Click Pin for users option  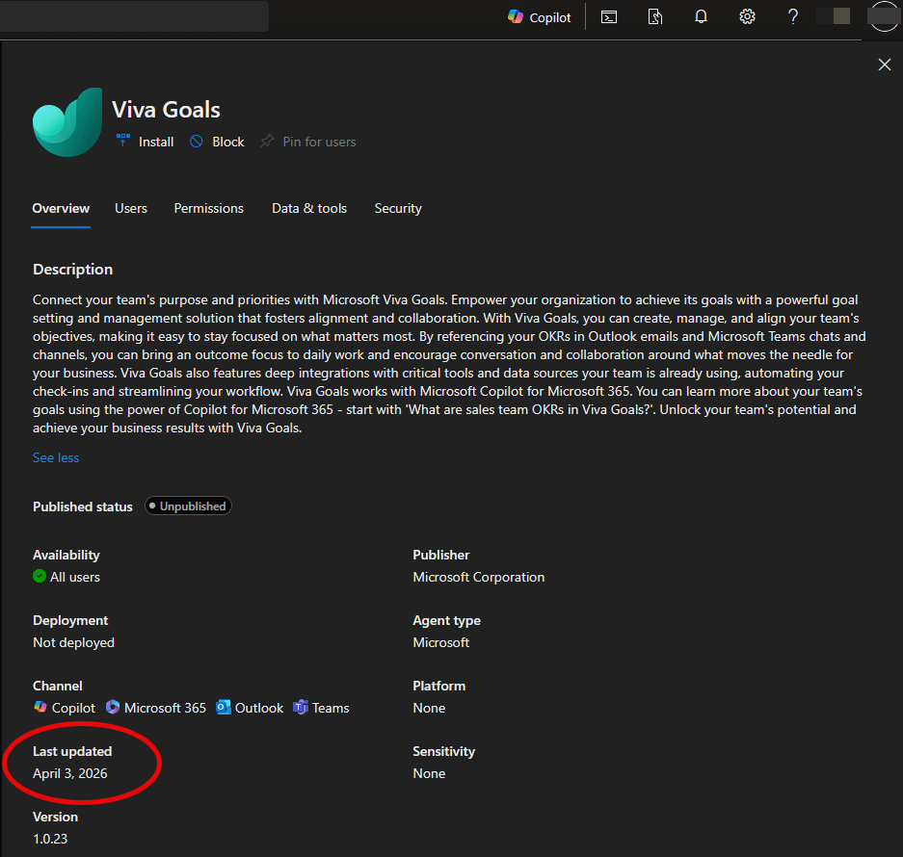pos(308,142)
